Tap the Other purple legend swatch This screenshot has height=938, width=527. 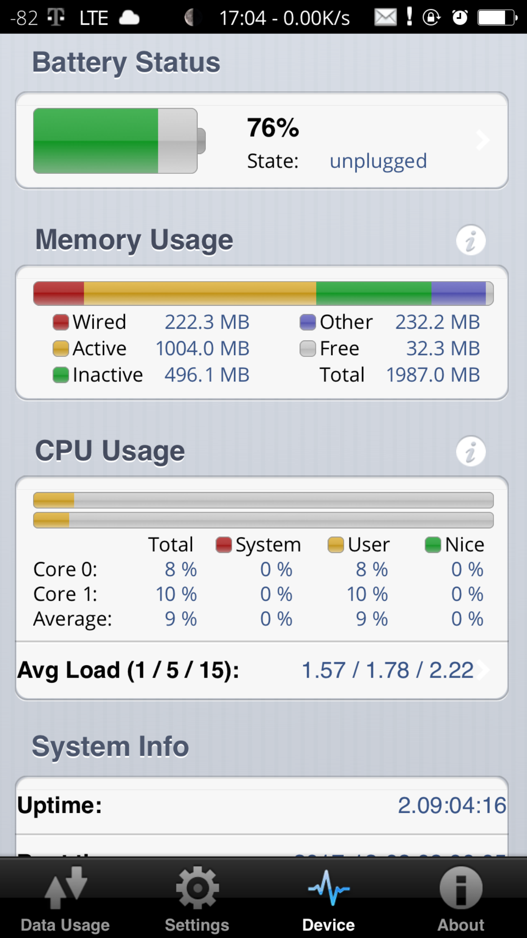coord(308,322)
